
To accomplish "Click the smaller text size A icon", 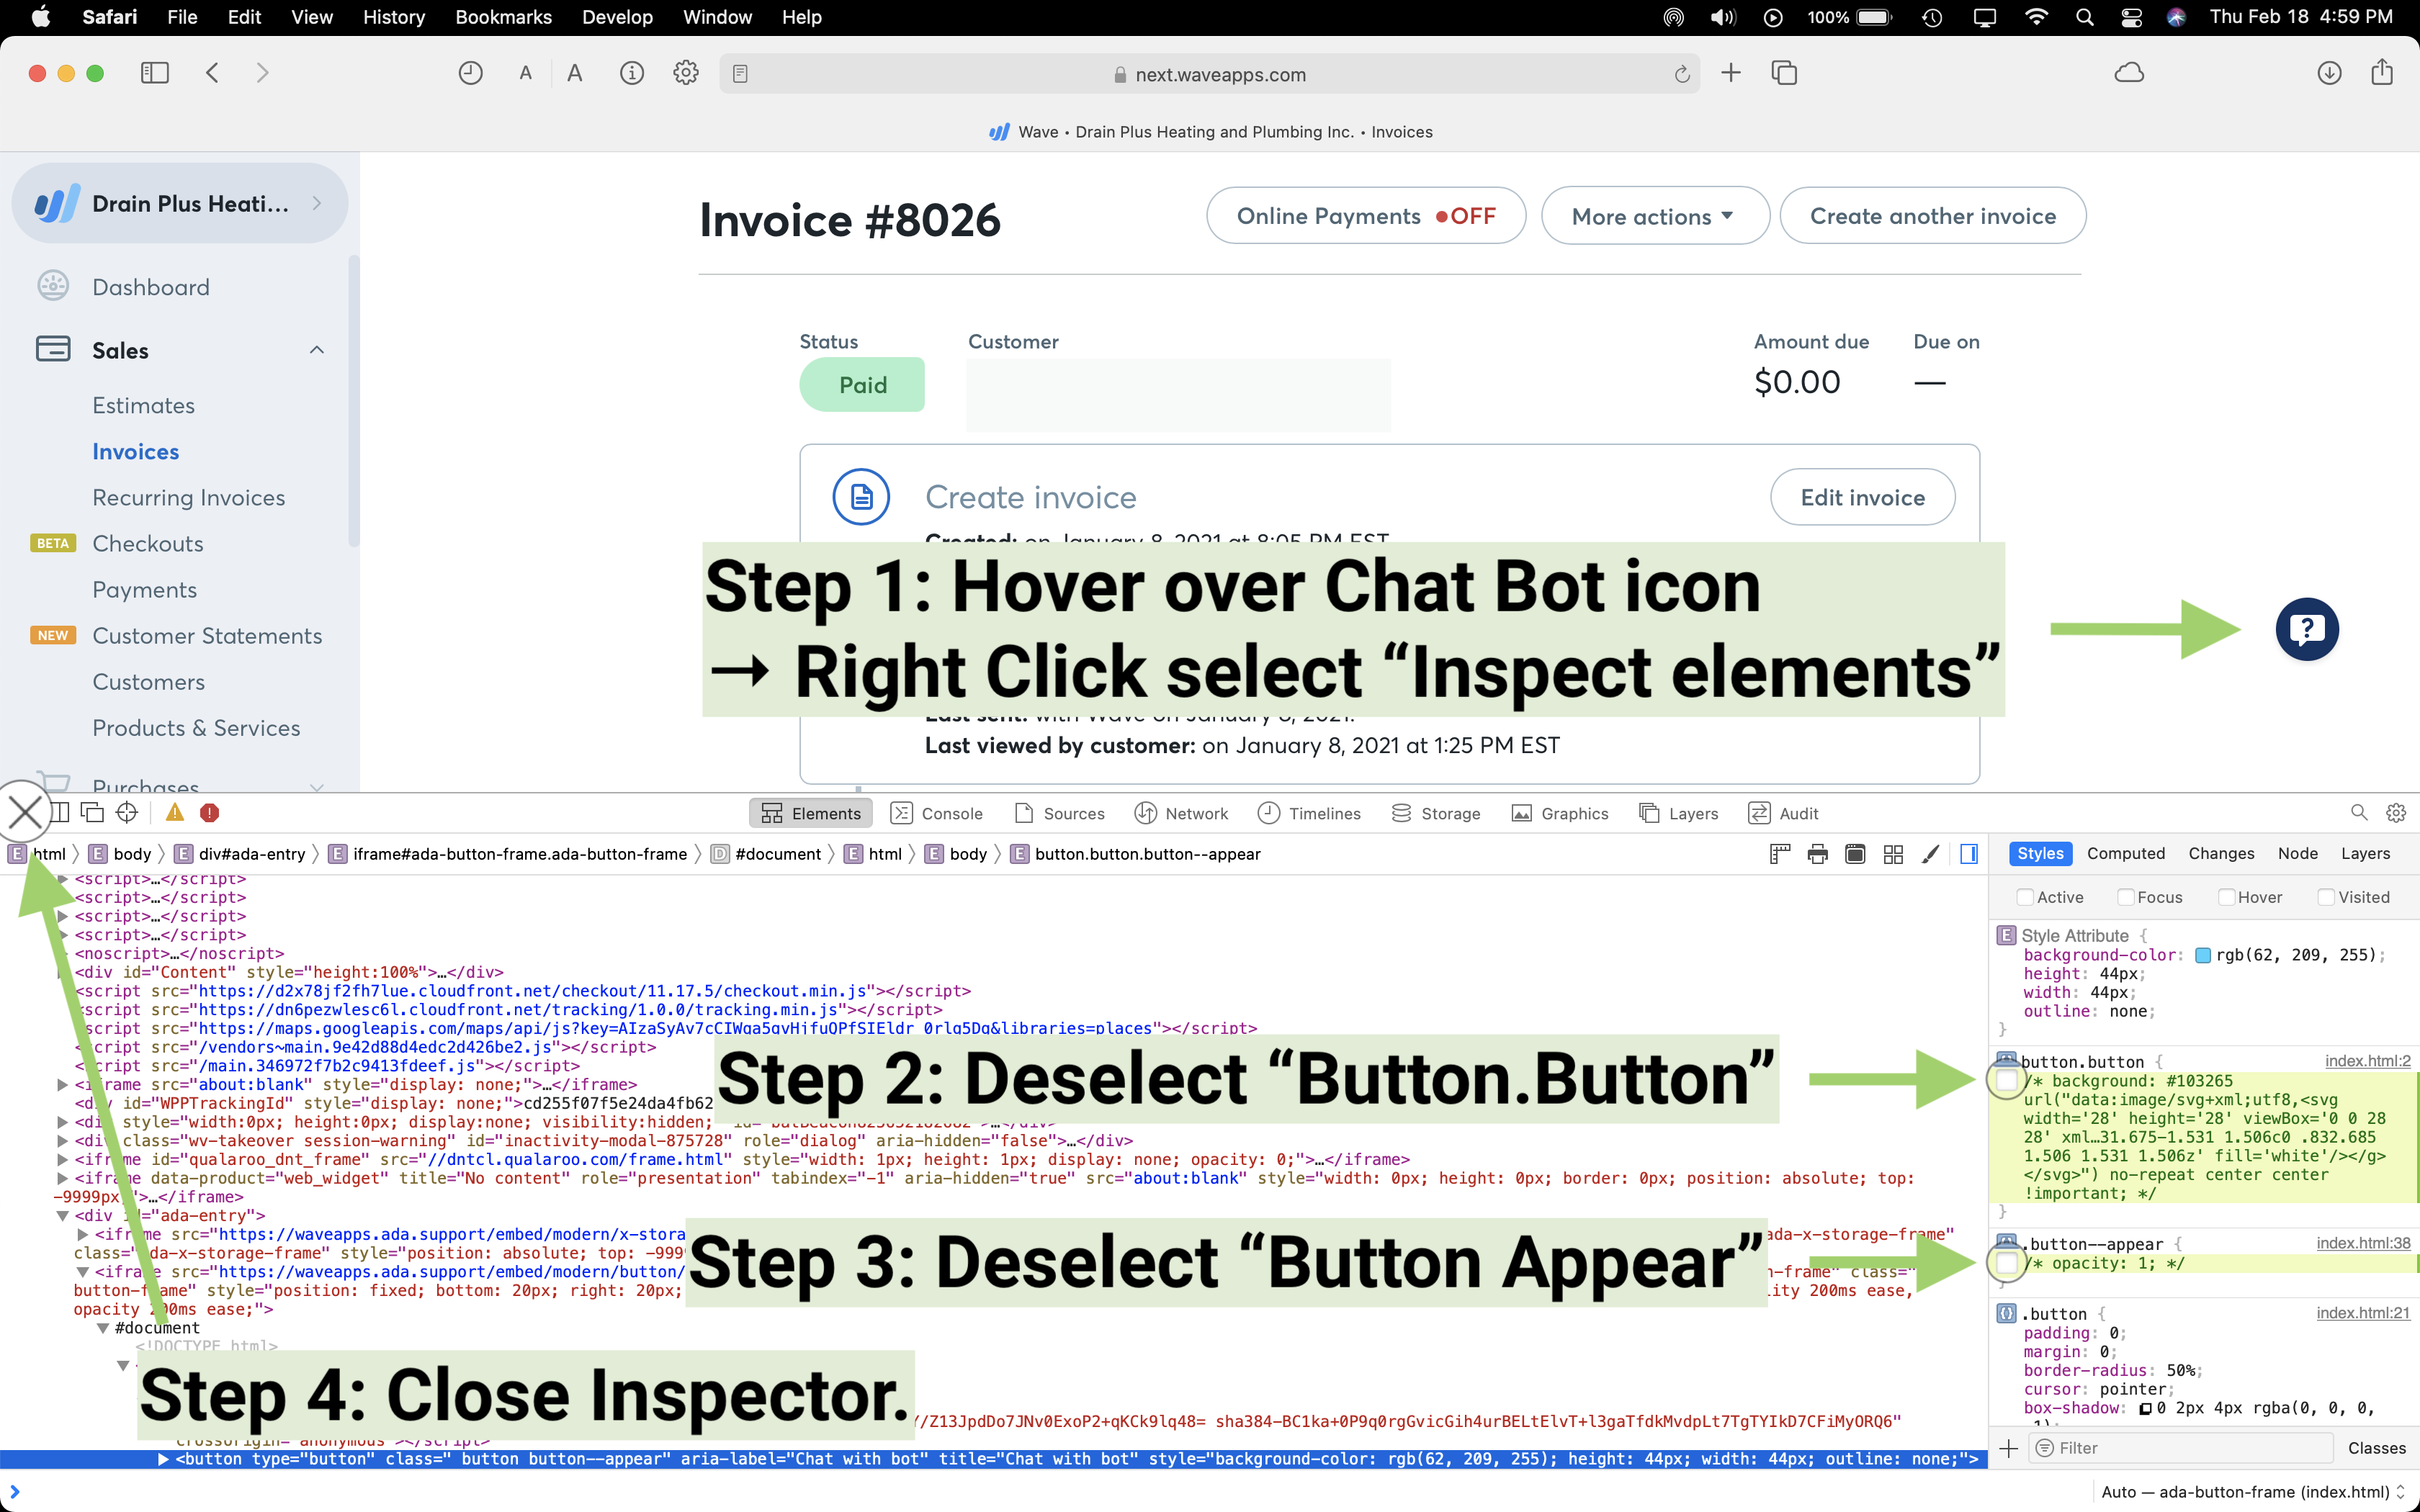I will 525,73.
